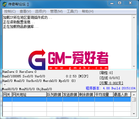Click log line 正在加载物品数据库
This screenshot has width=139, height=119.
pos(21,27)
